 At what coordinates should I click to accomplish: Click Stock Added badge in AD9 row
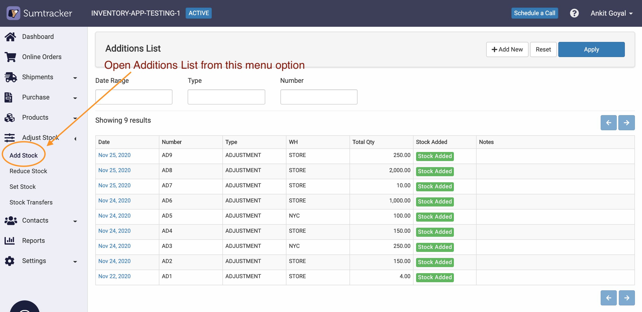[435, 156]
